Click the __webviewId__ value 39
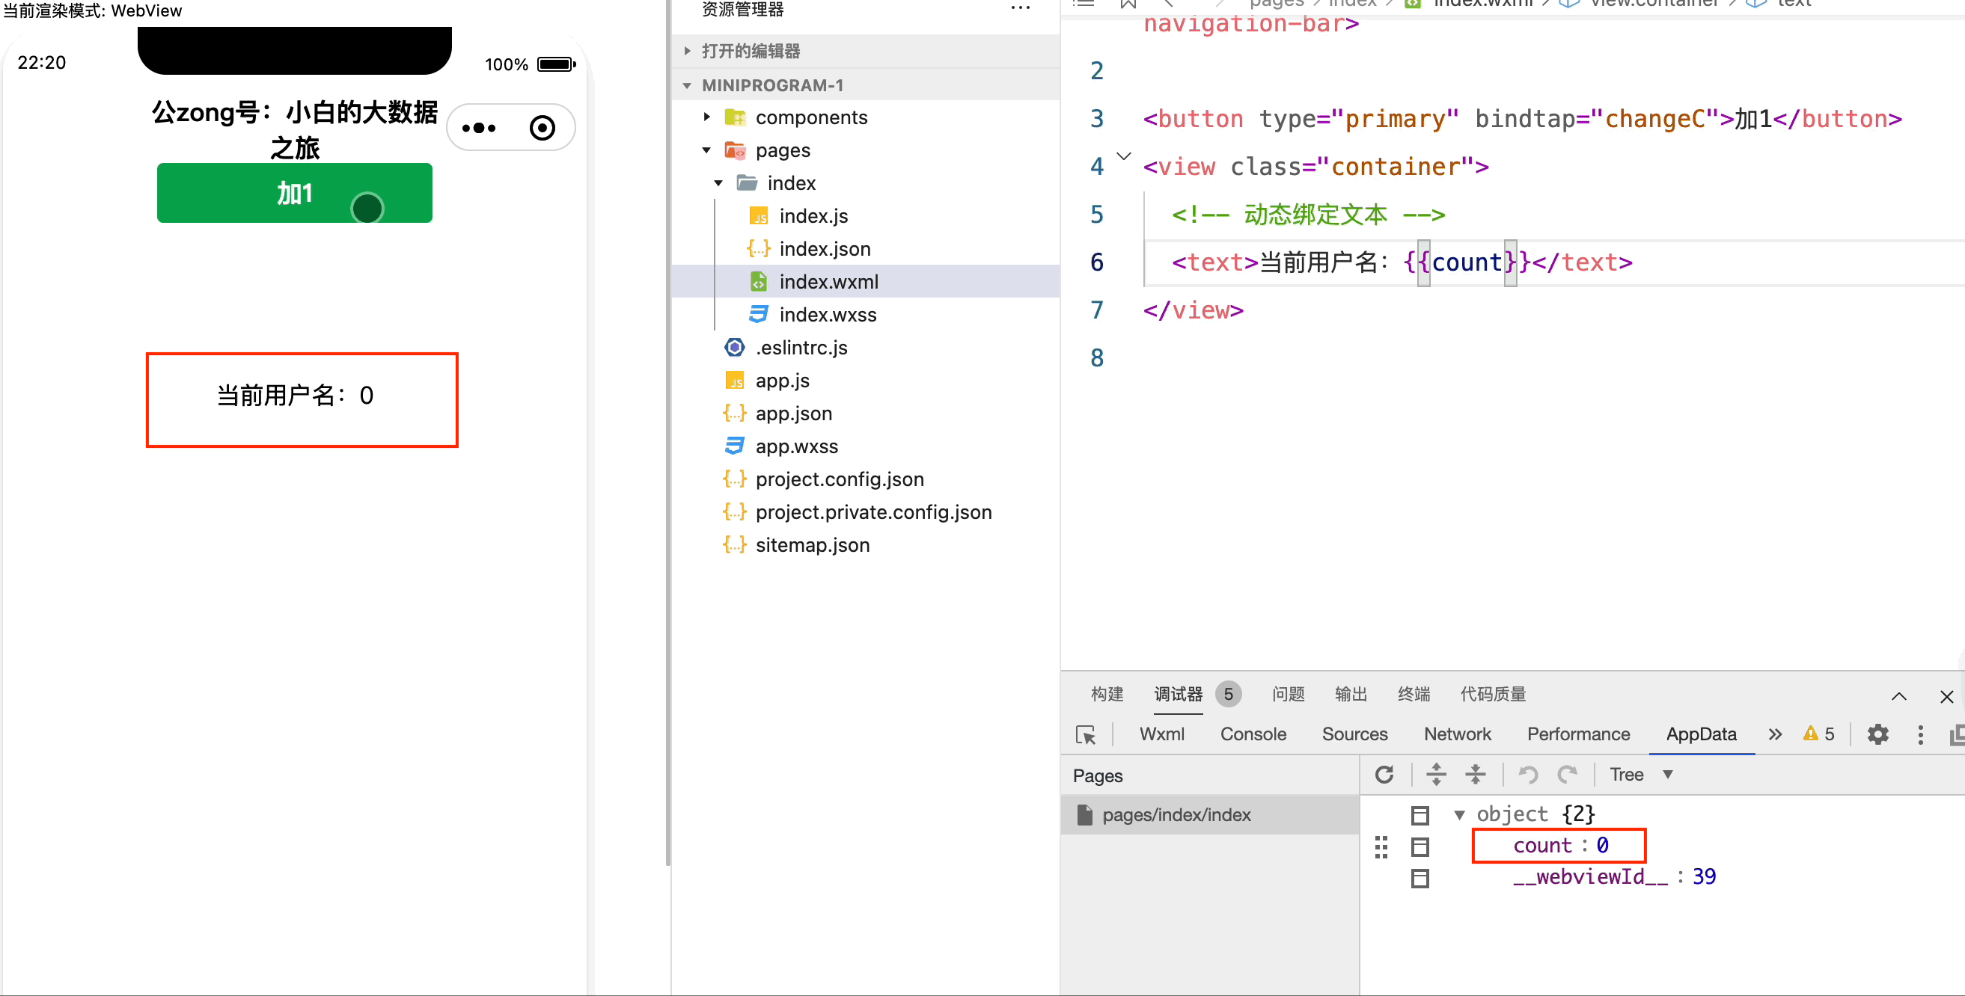 (x=1703, y=876)
